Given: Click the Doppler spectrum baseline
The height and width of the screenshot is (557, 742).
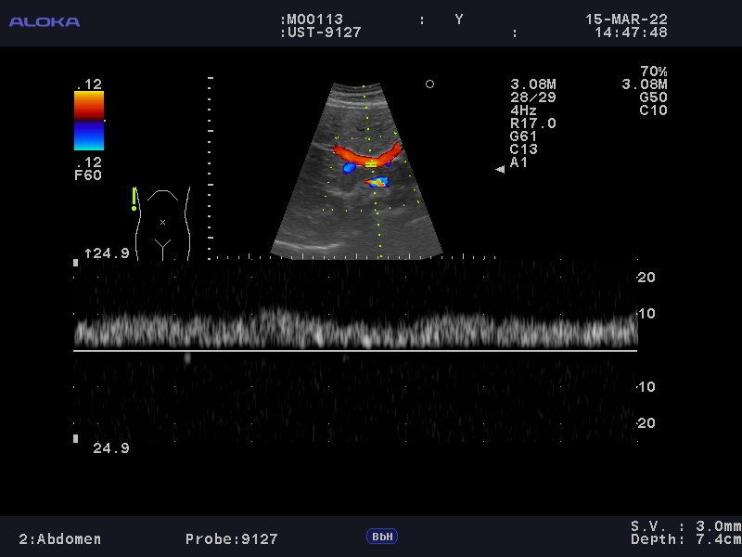Looking at the screenshot, I should pos(355,350).
